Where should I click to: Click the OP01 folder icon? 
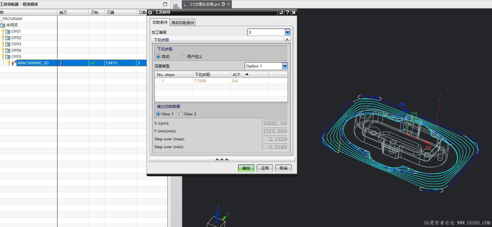pyautogui.click(x=8, y=32)
